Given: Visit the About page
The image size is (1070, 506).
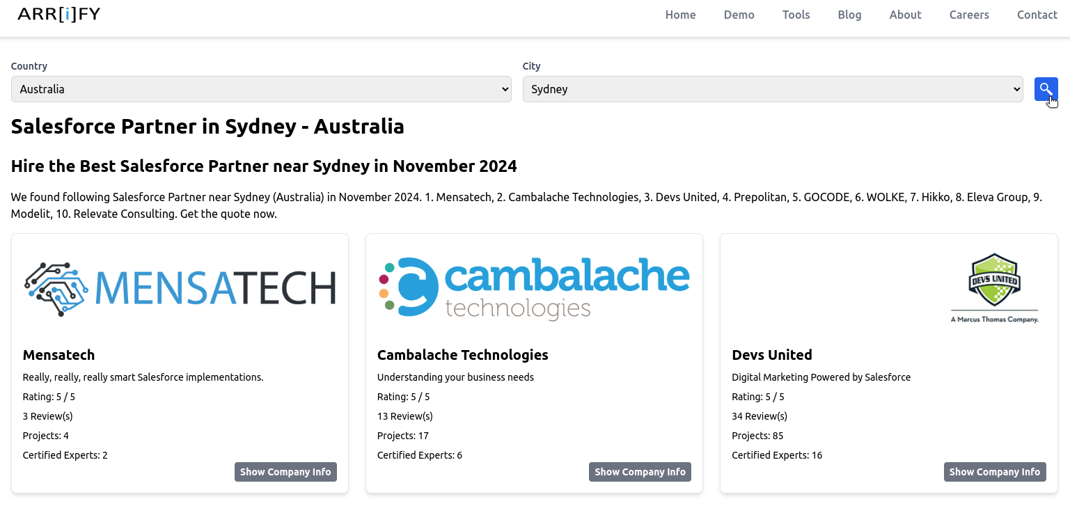Looking at the screenshot, I should (905, 15).
